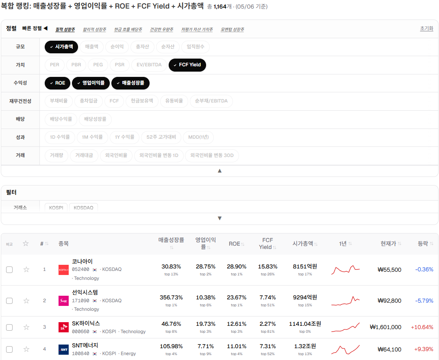Viewport: 439px width, 360px height.
Task: Filter by KOSDAQ exchange
Action: (83, 207)
